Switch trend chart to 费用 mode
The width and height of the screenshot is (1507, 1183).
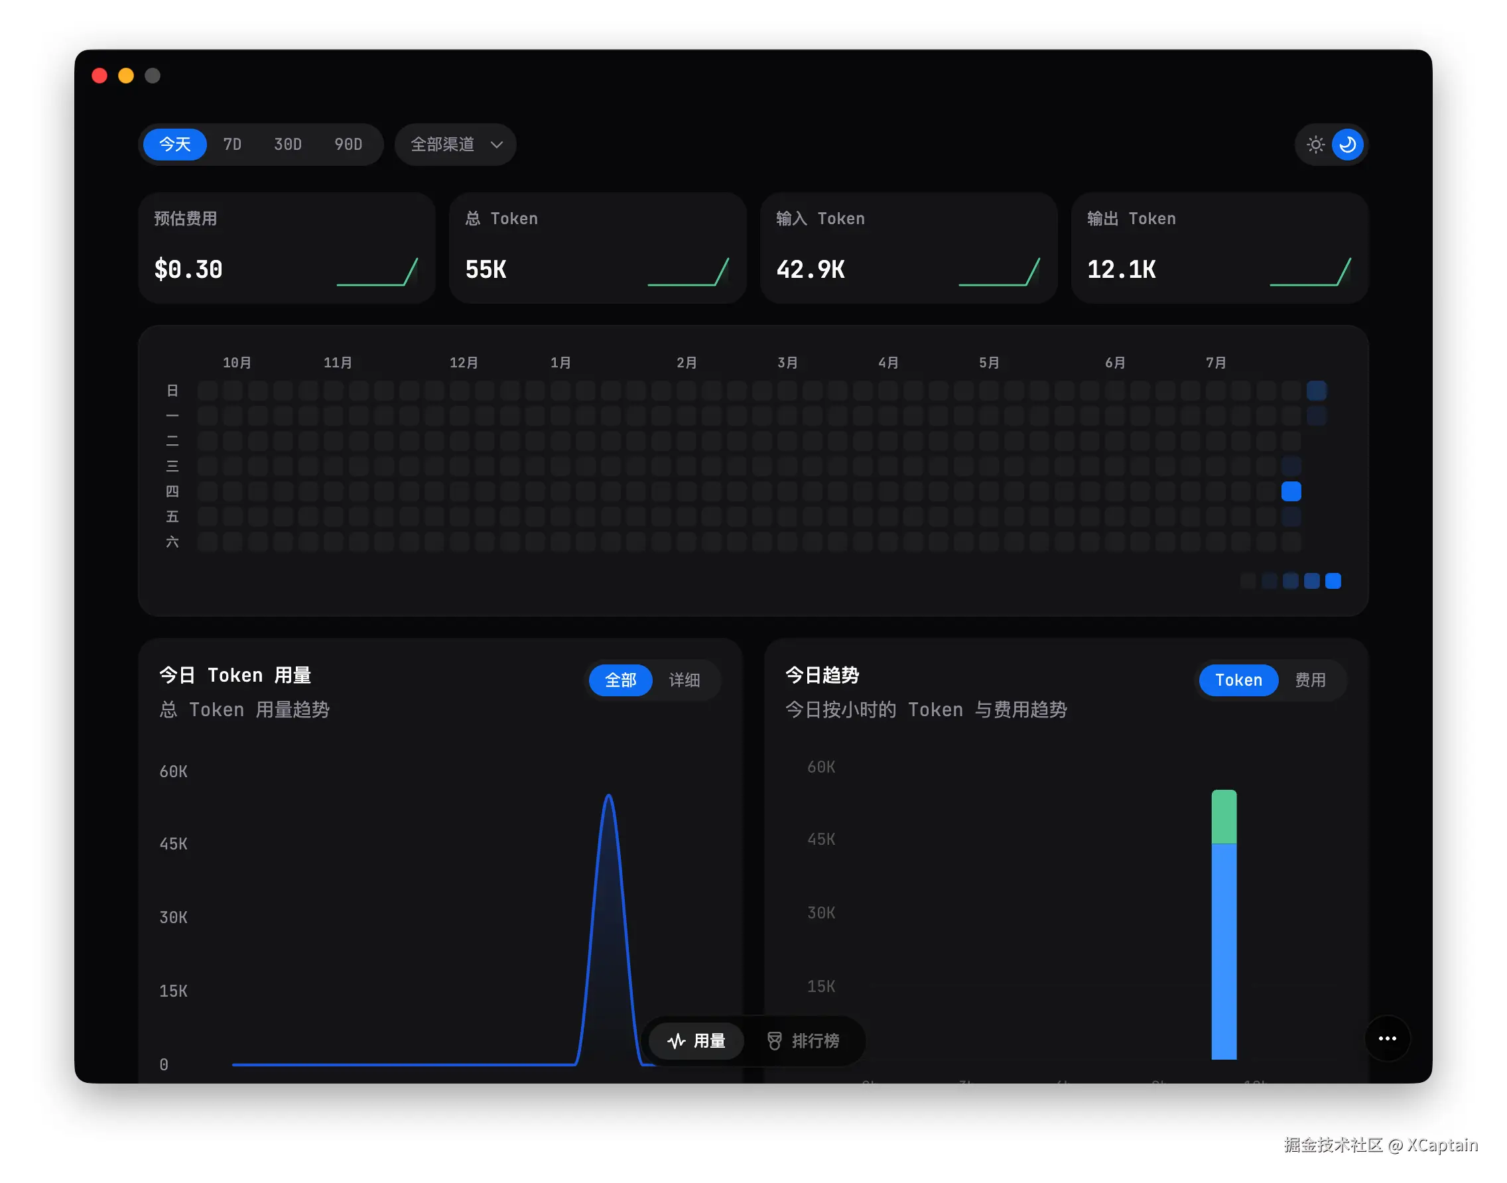[x=1309, y=680]
